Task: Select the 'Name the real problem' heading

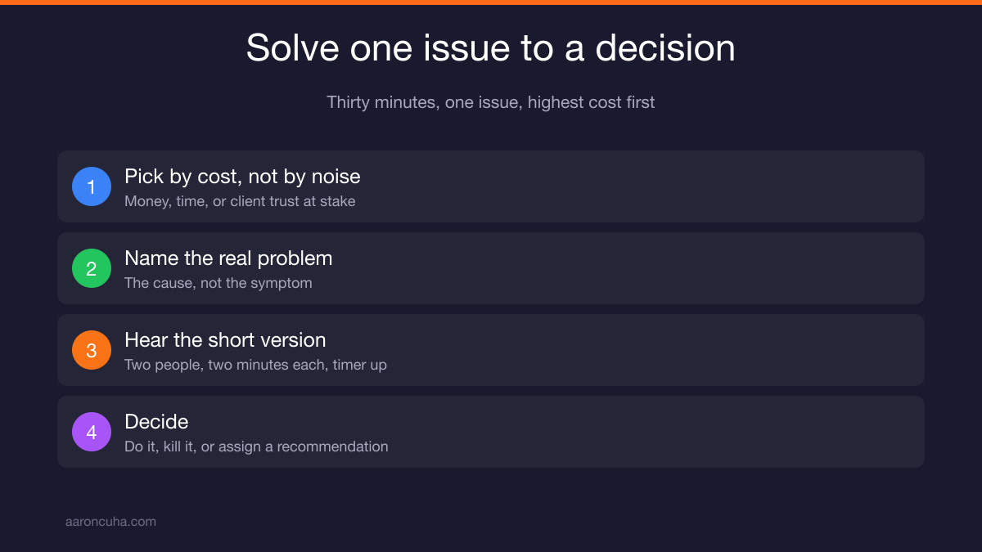Action: click(x=228, y=258)
